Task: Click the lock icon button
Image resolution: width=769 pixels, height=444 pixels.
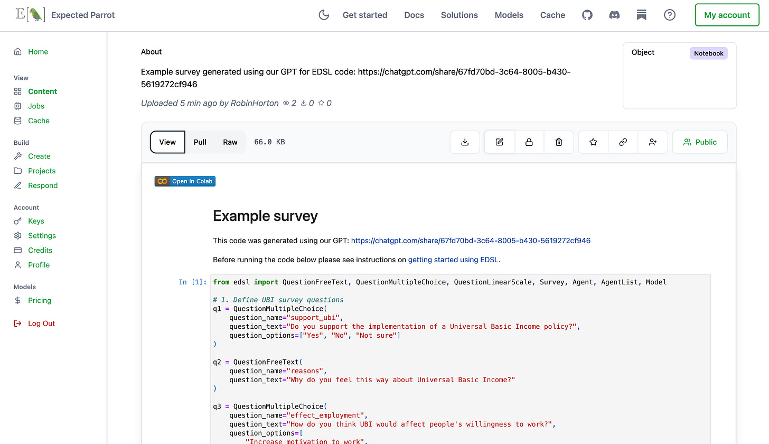Action: tap(529, 142)
